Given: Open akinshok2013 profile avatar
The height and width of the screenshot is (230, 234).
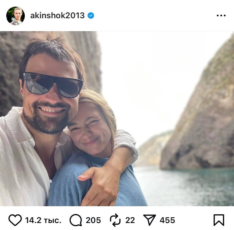Looking at the screenshot, I should tap(15, 16).
